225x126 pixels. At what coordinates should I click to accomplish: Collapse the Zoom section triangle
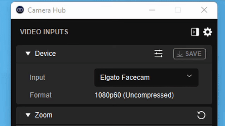[x=28, y=115]
